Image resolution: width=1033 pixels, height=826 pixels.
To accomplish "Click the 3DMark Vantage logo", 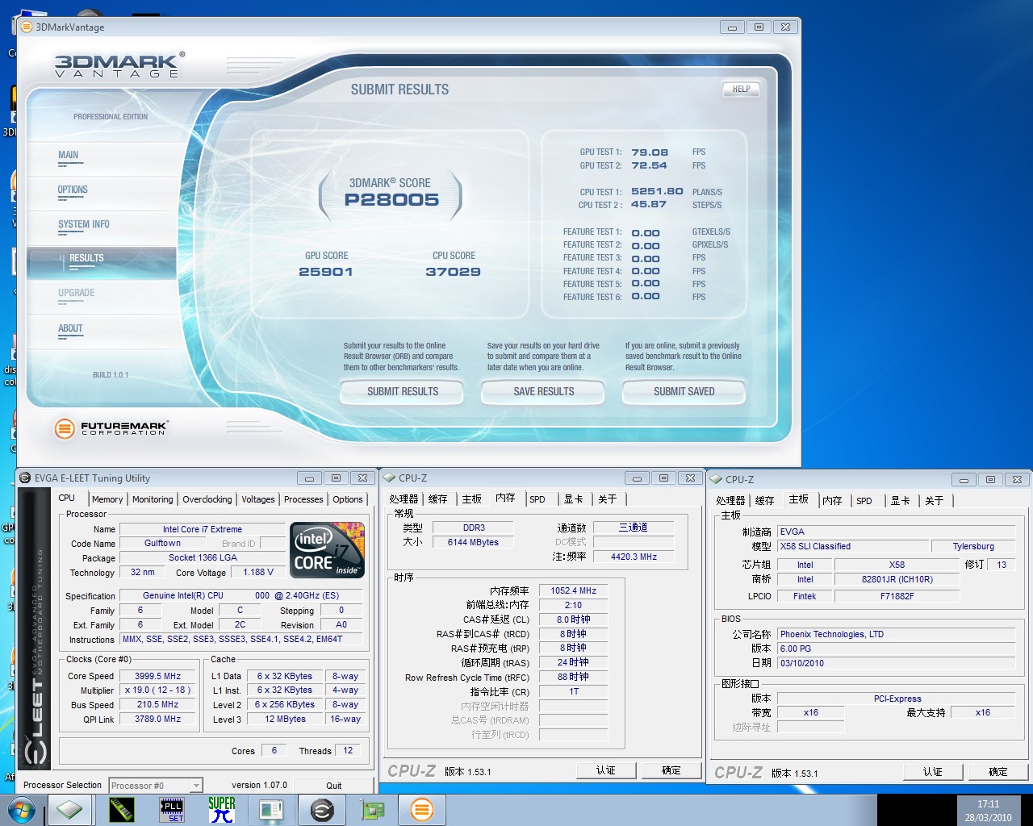I will click(119, 65).
